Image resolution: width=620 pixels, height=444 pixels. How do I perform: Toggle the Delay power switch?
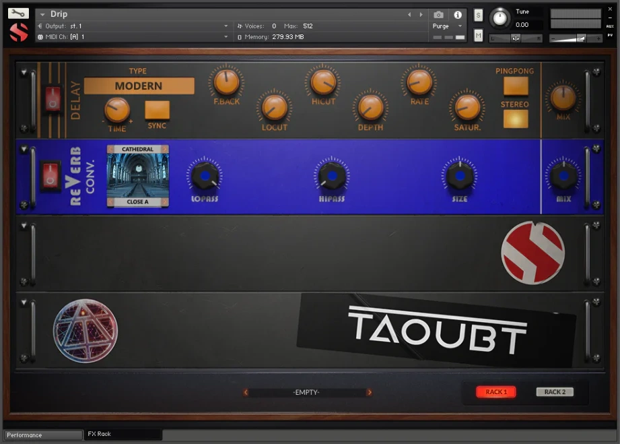(x=53, y=98)
